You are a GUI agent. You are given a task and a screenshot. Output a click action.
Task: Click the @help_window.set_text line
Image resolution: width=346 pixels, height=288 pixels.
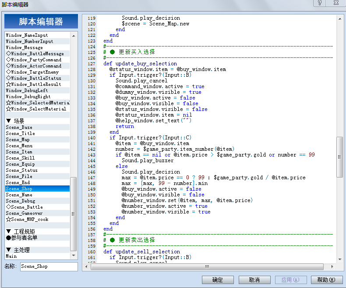point(153,121)
